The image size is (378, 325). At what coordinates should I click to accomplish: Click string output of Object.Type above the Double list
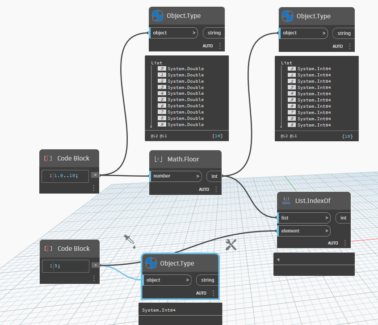click(x=214, y=33)
